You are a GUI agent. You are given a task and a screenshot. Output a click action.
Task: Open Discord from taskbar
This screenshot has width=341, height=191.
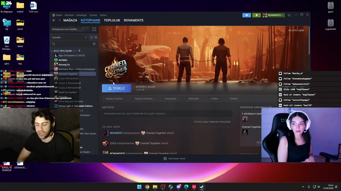pos(178,187)
